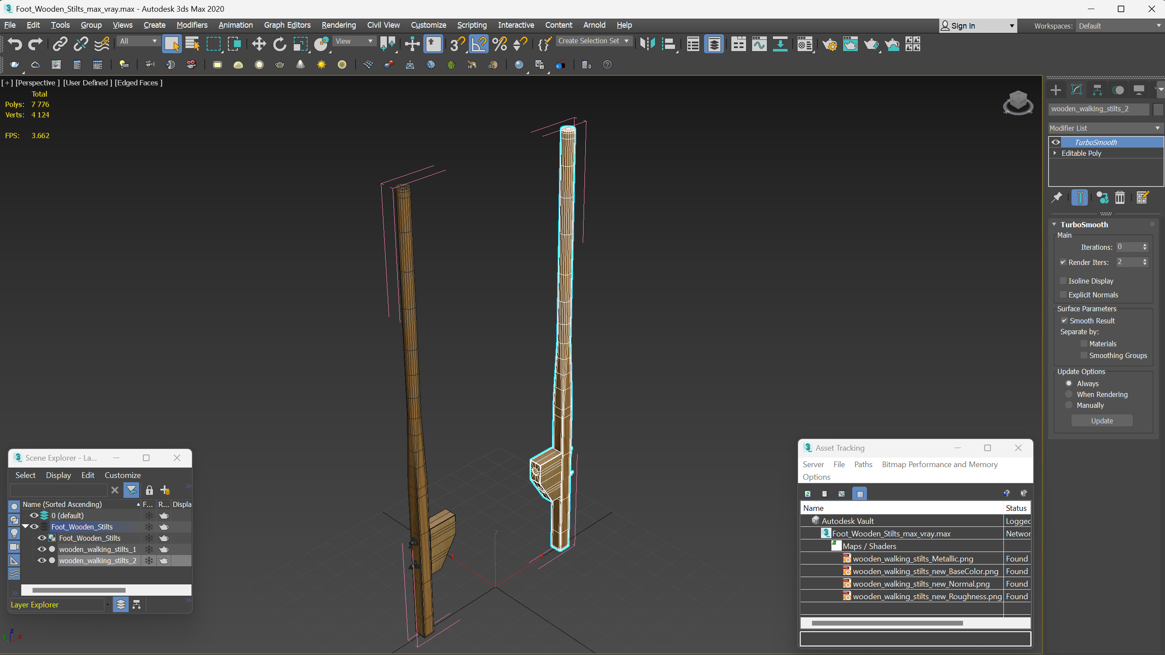The height and width of the screenshot is (655, 1165).
Task: Collapse the TurboSmooth rollout
Action: (x=1054, y=224)
